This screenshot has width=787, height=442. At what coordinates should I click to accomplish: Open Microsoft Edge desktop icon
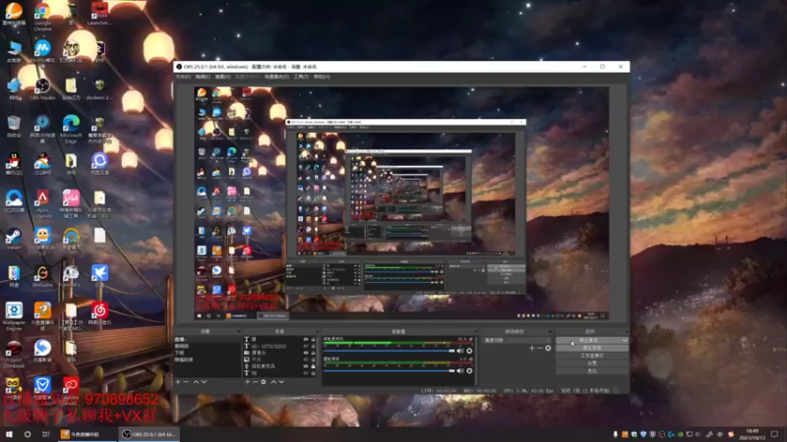pos(71,129)
